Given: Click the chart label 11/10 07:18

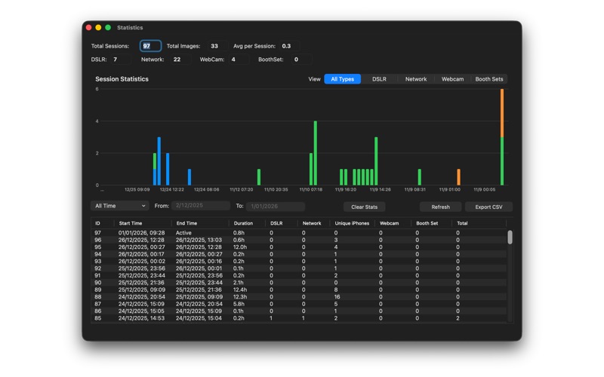Looking at the screenshot, I should [x=311, y=190].
